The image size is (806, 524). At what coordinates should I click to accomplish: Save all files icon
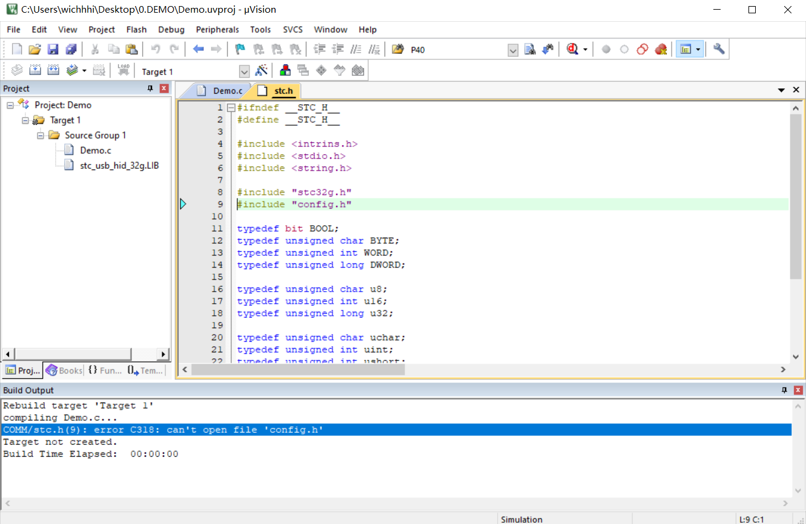pos(71,50)
